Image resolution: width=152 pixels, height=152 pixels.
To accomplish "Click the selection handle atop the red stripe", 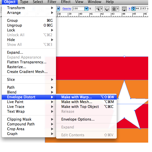I will coord(124,56).
